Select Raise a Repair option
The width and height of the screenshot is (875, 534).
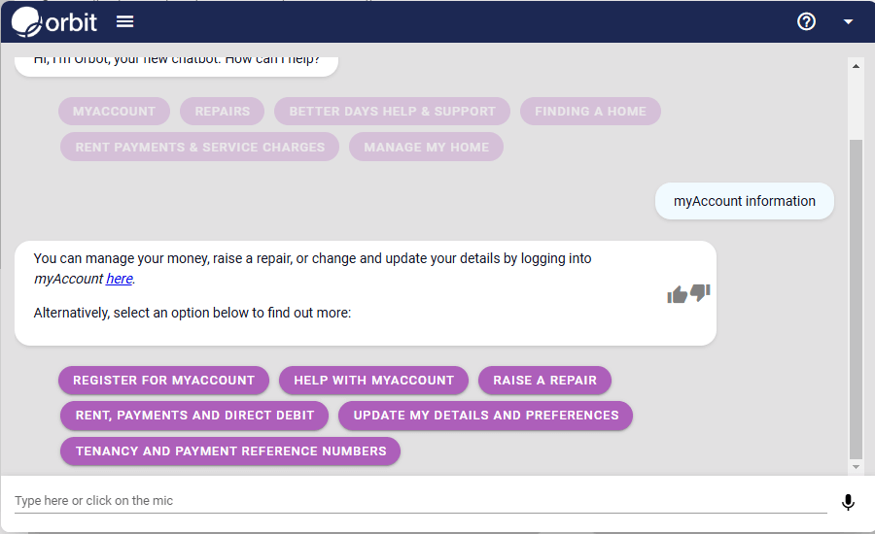tap(544, 381)
